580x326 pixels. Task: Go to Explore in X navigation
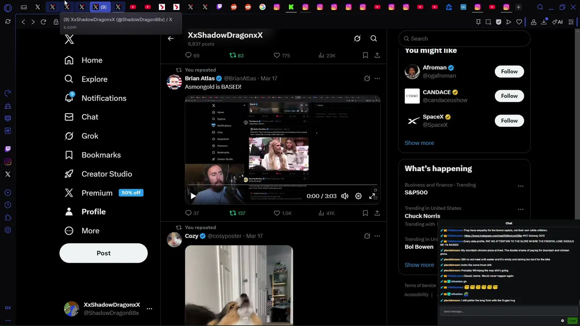tap(86, 79)
